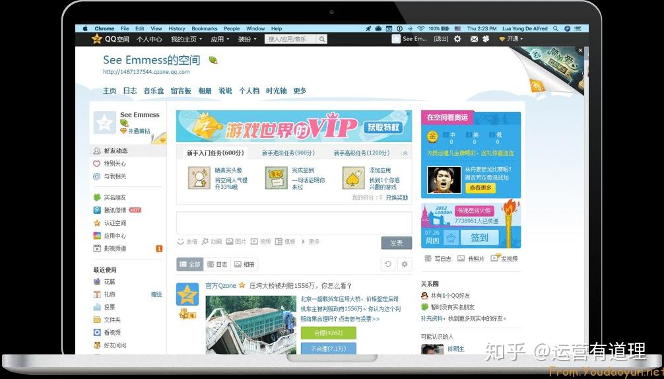664x379 pixels.
Task: Open 礼物 under recently used
Action: [x=104, y=294]
